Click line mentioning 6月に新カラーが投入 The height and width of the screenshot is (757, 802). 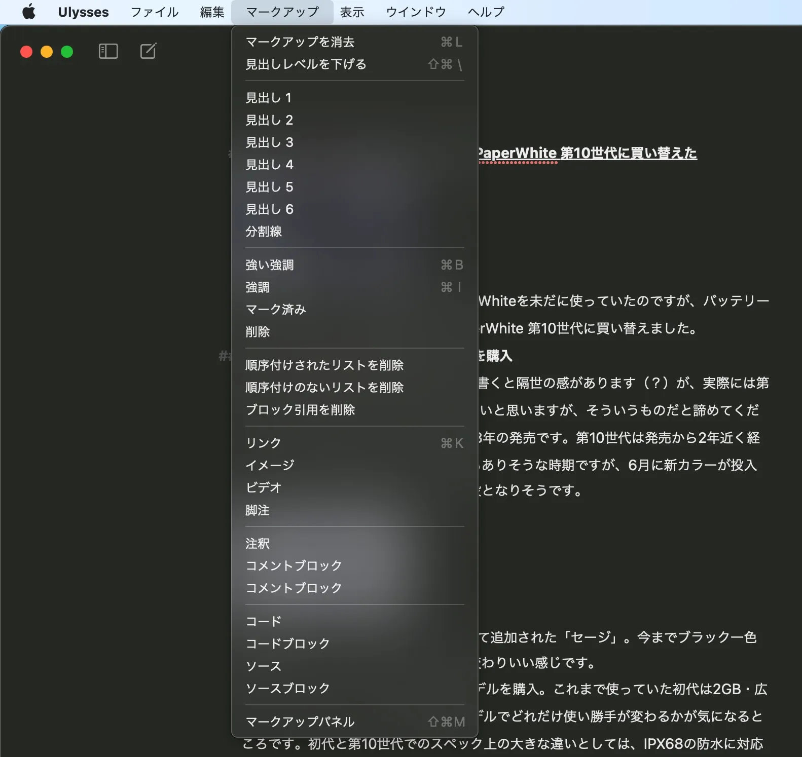pyautogui.click(x=618, y=465)
